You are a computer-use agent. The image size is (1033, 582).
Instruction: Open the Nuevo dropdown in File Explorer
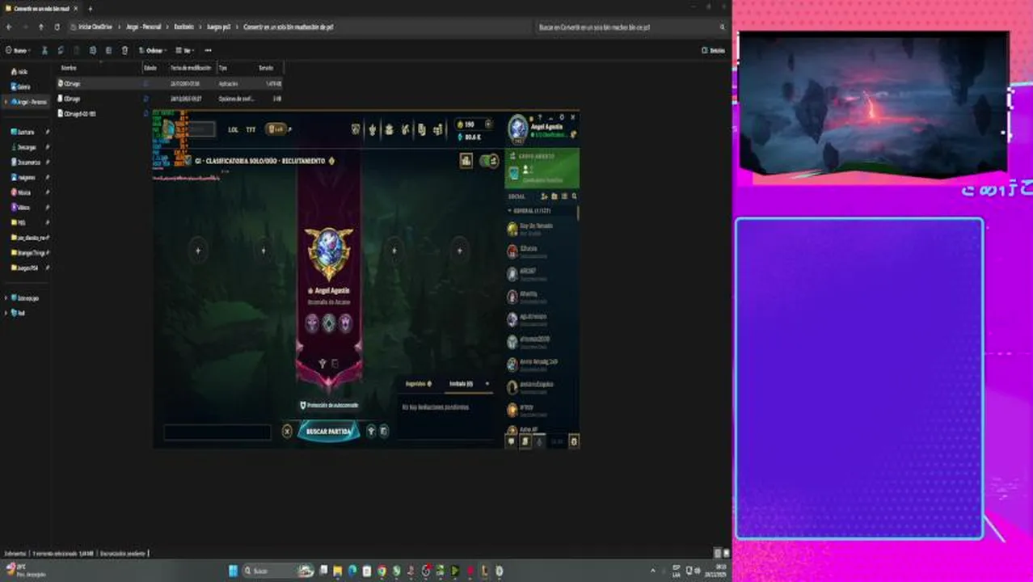tap(17, 50)
